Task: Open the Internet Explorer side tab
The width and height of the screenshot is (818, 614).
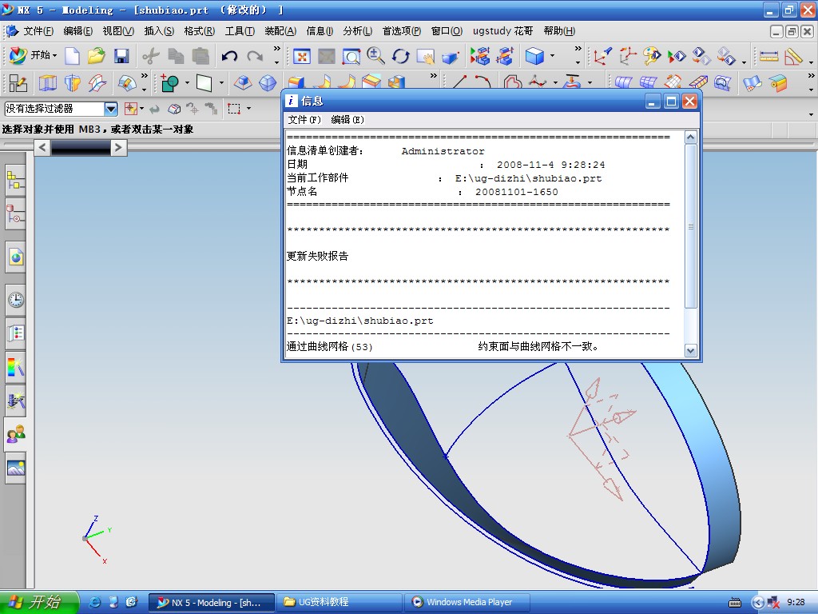Action: [16, 257]
